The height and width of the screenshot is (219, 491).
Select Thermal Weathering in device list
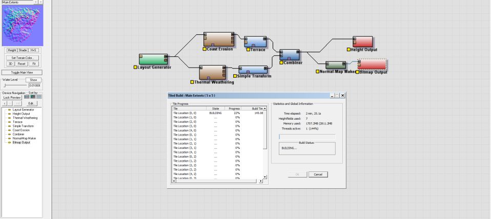point(26,118)
